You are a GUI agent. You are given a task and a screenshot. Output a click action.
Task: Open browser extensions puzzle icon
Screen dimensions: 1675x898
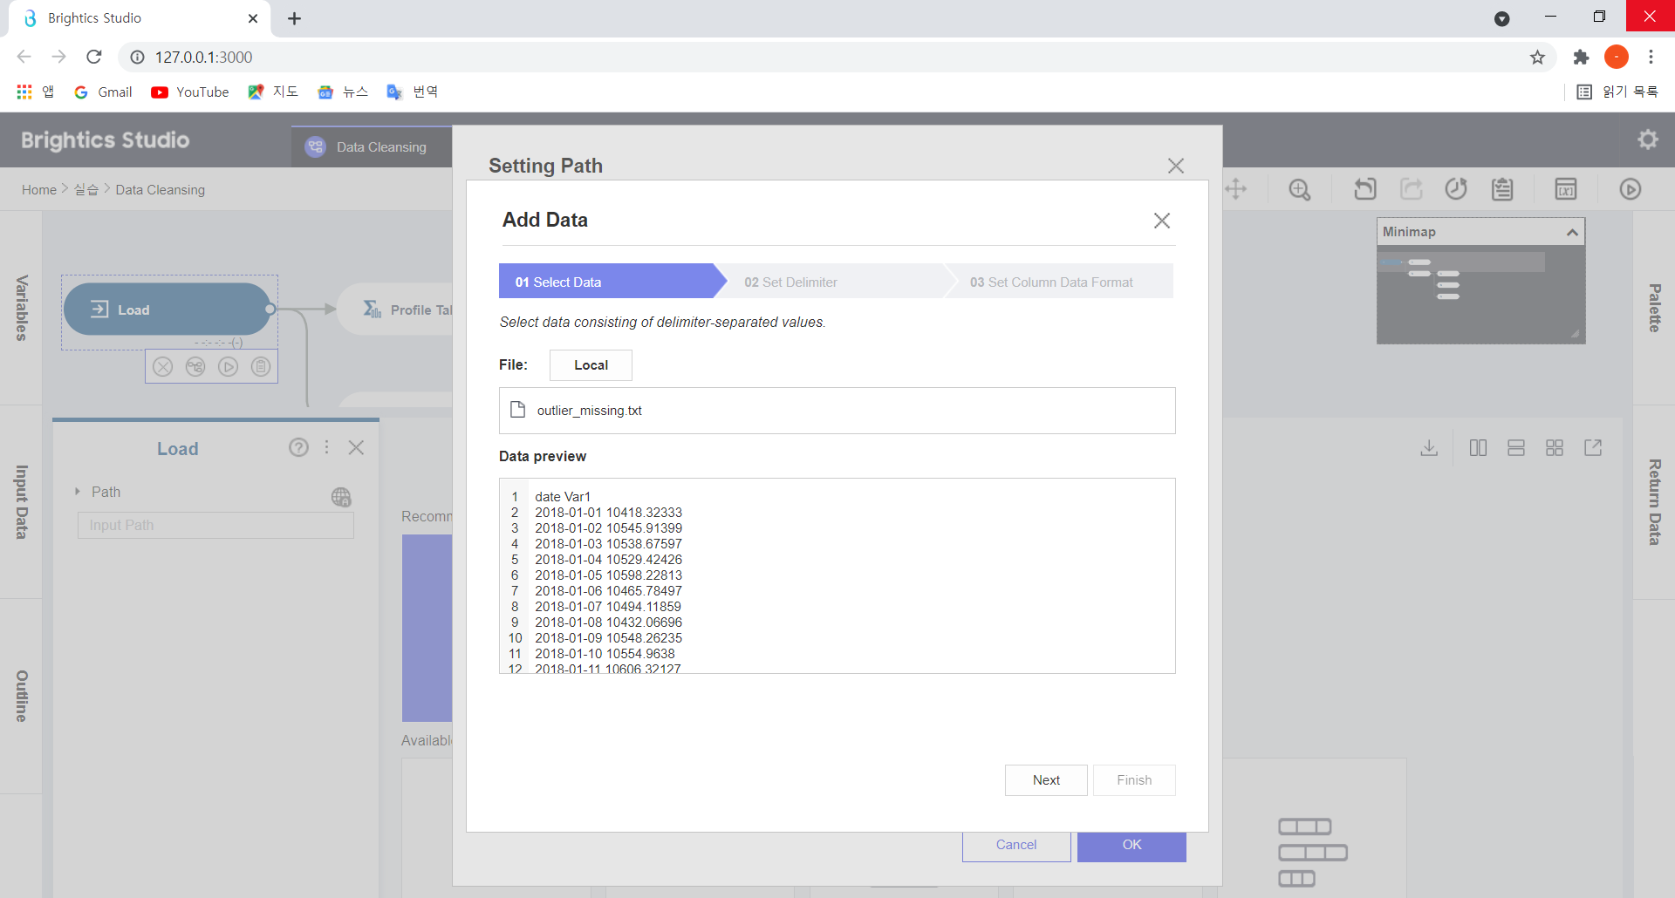click(x=1581, y=57)
